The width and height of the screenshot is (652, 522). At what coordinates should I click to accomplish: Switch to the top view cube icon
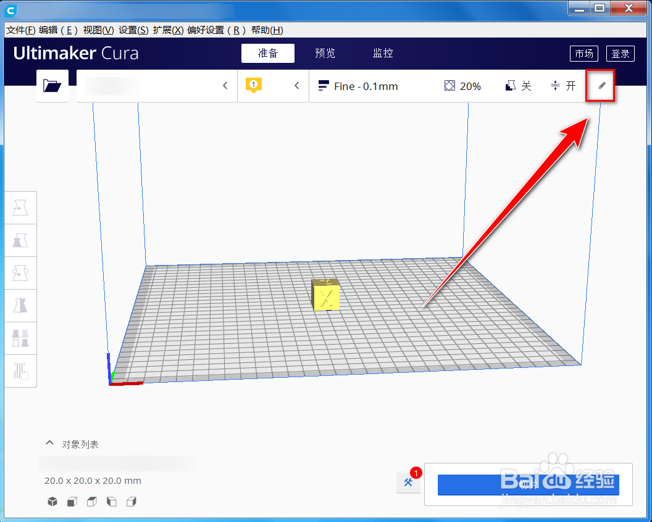(x=92, y=502)
